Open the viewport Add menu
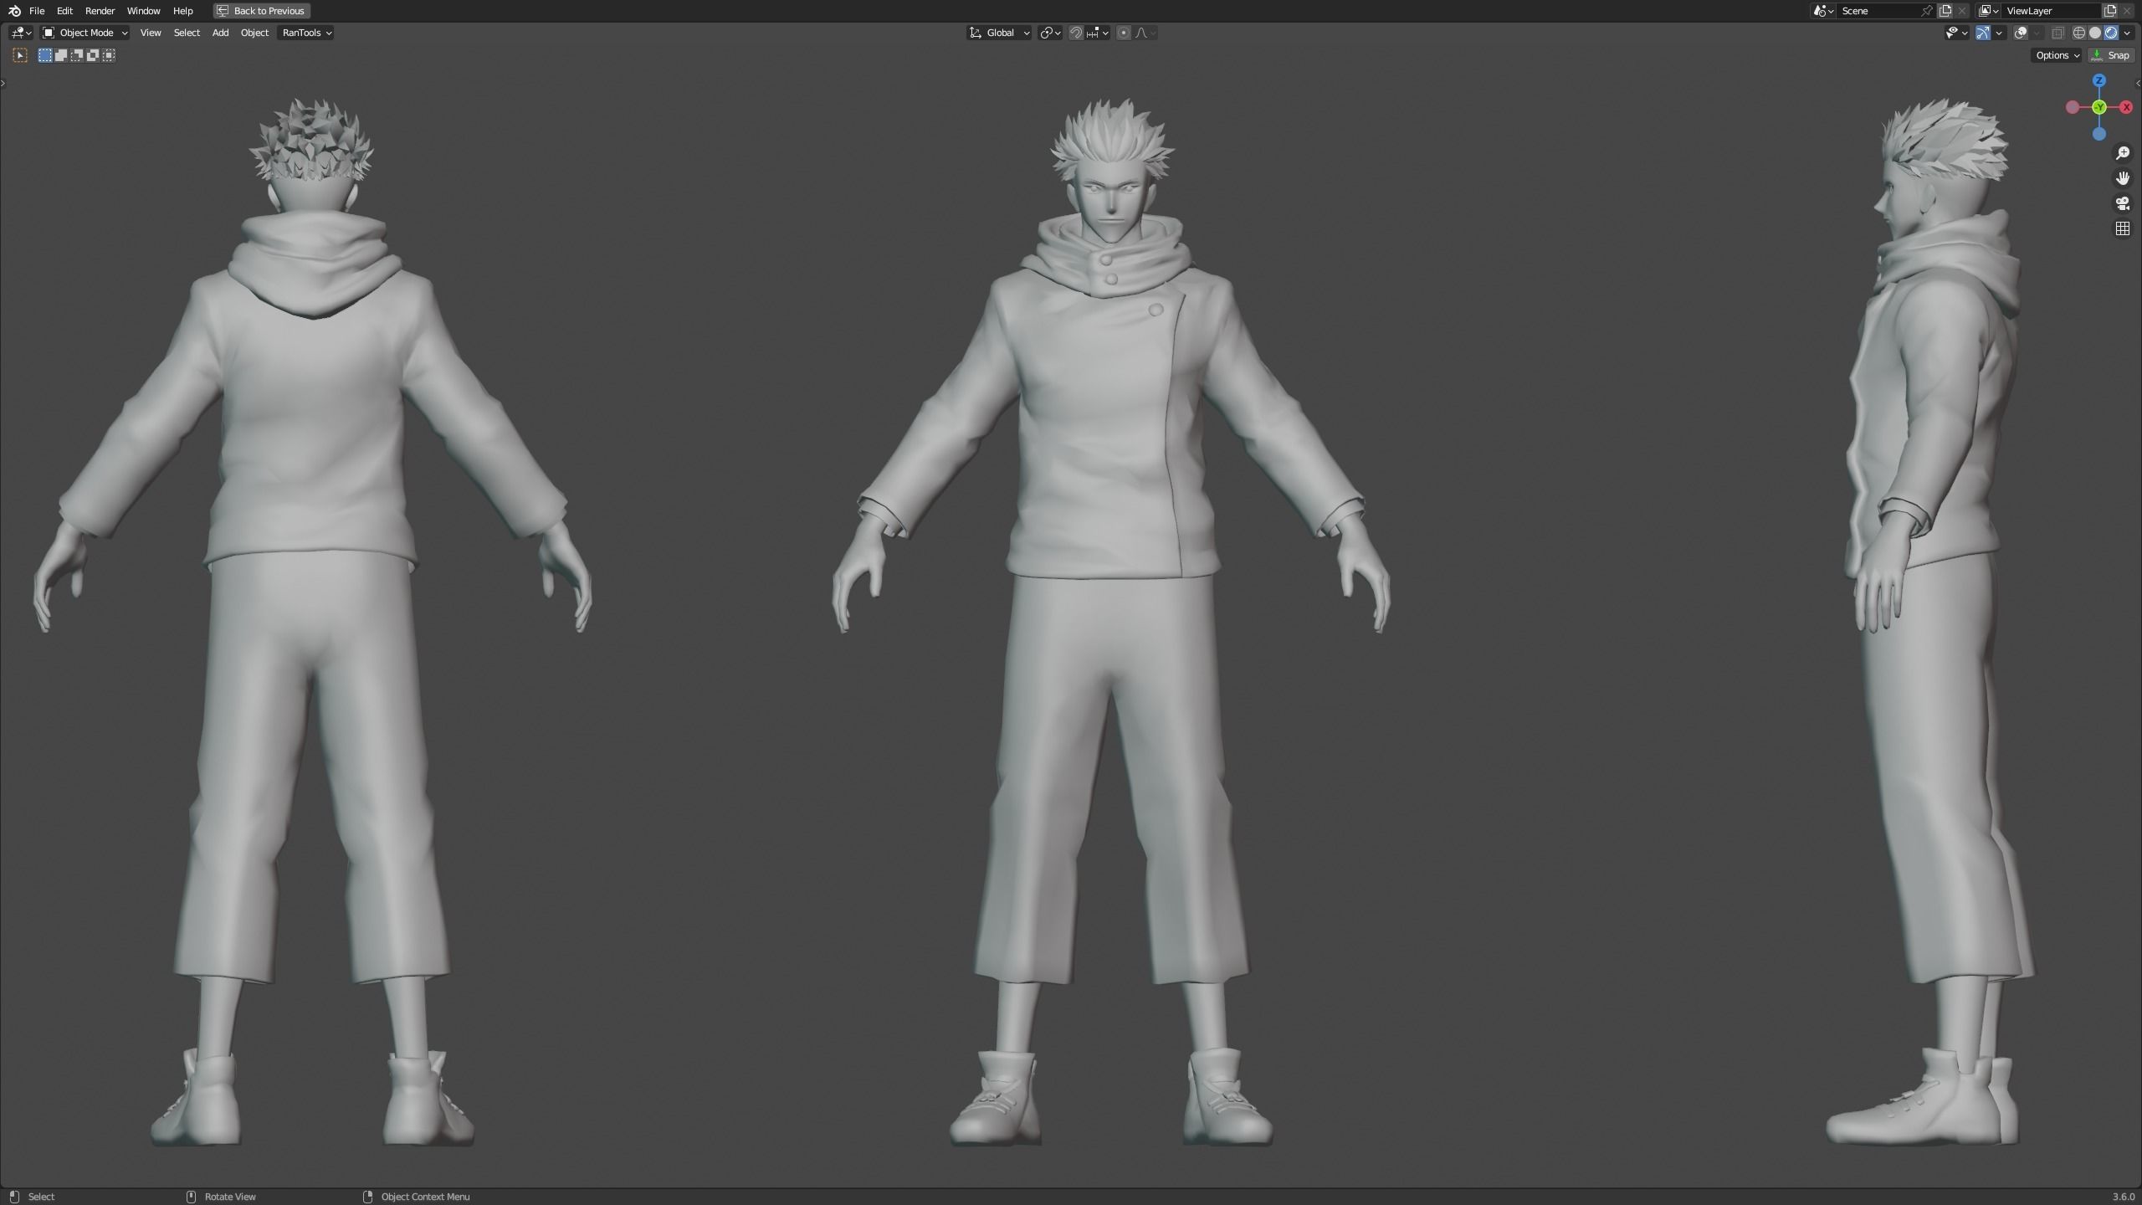The height and width of the screenshot is (1205, 2142). coord(220,33)
